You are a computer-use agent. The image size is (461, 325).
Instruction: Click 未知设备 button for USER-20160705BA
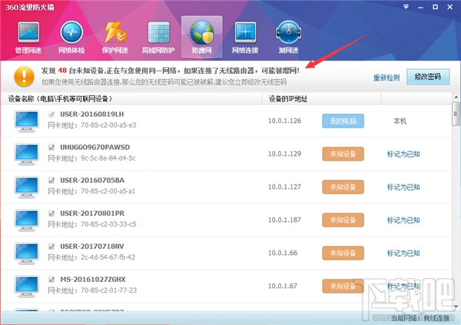(343, 187)
